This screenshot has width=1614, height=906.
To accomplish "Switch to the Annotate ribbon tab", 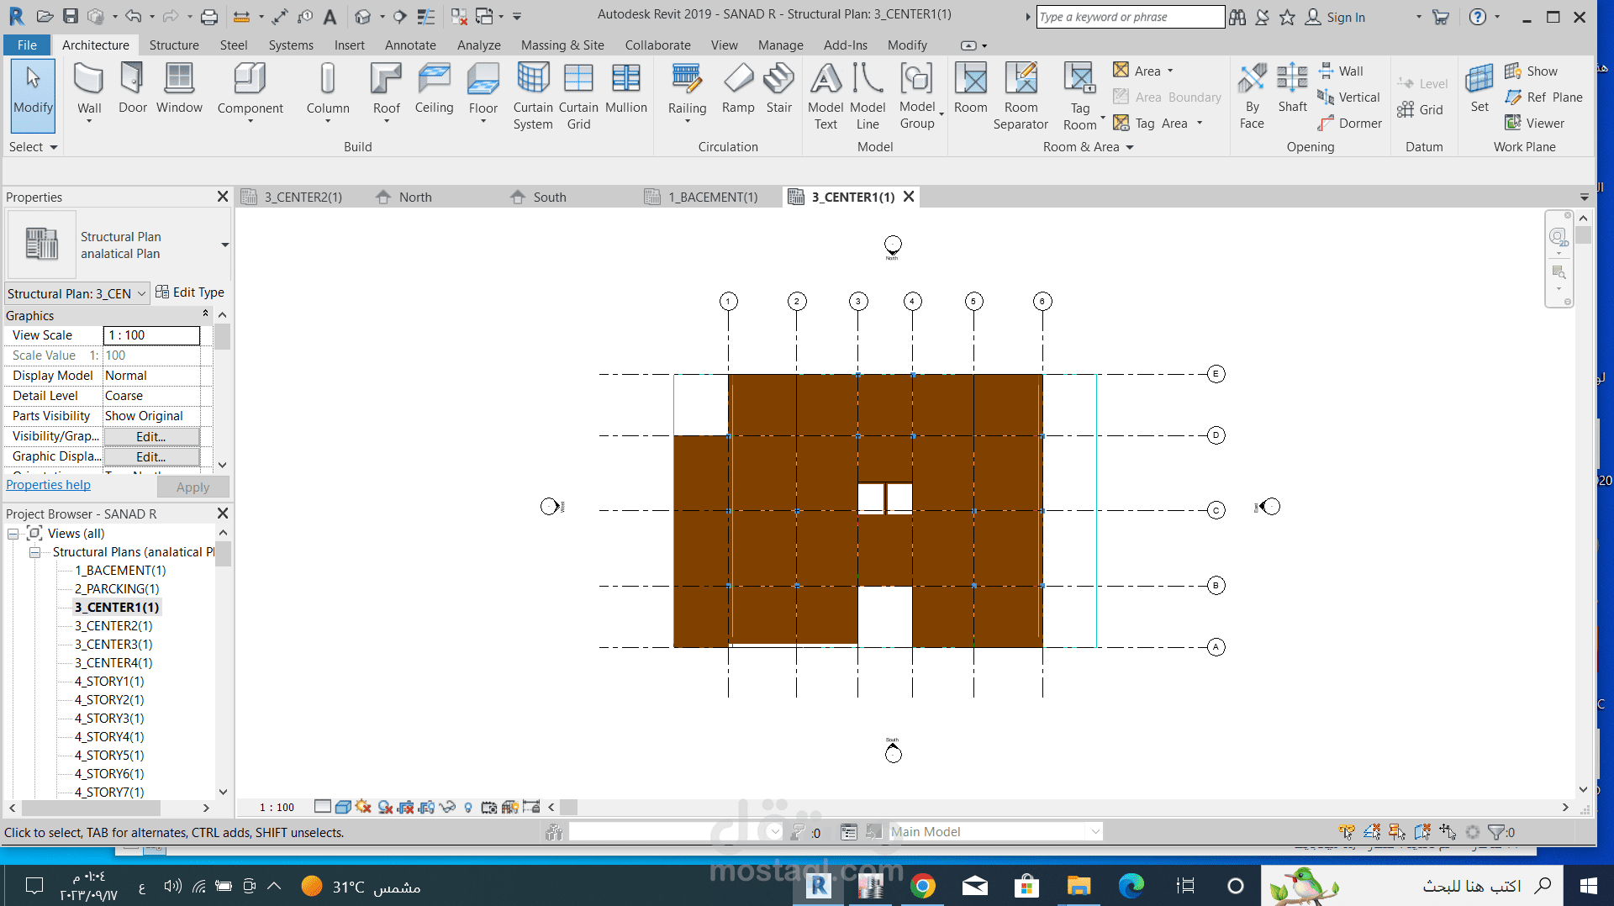I will [410, 45].
